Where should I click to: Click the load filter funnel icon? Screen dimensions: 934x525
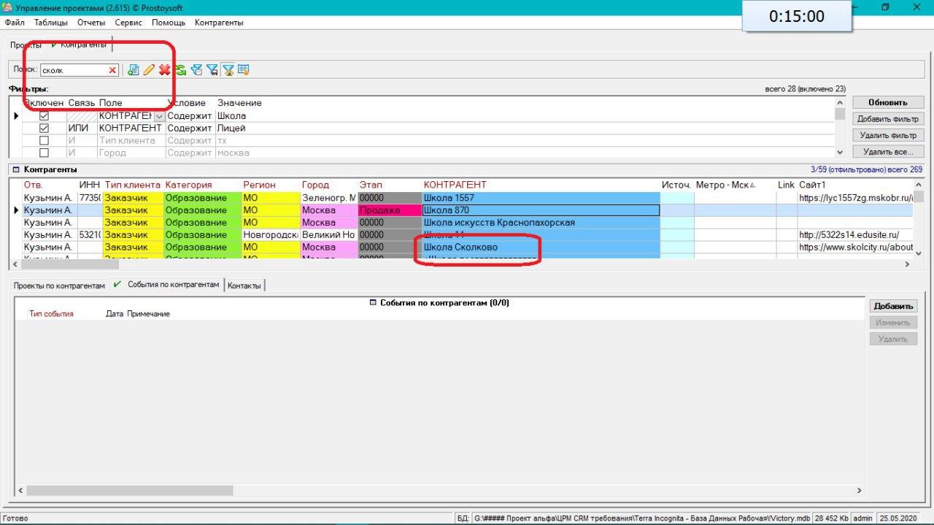click(x=196, y=70)
